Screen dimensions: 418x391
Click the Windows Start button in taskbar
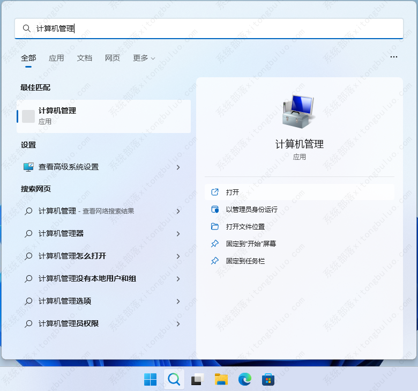pos(150,380)
